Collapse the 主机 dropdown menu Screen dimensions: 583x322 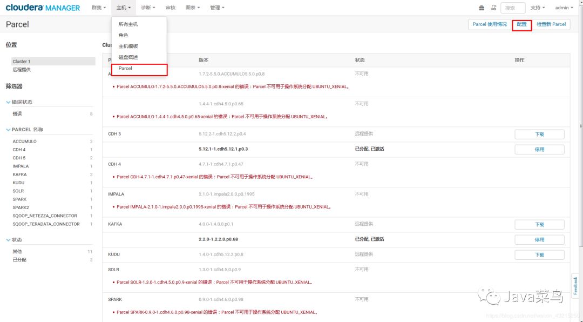point(124,8)
